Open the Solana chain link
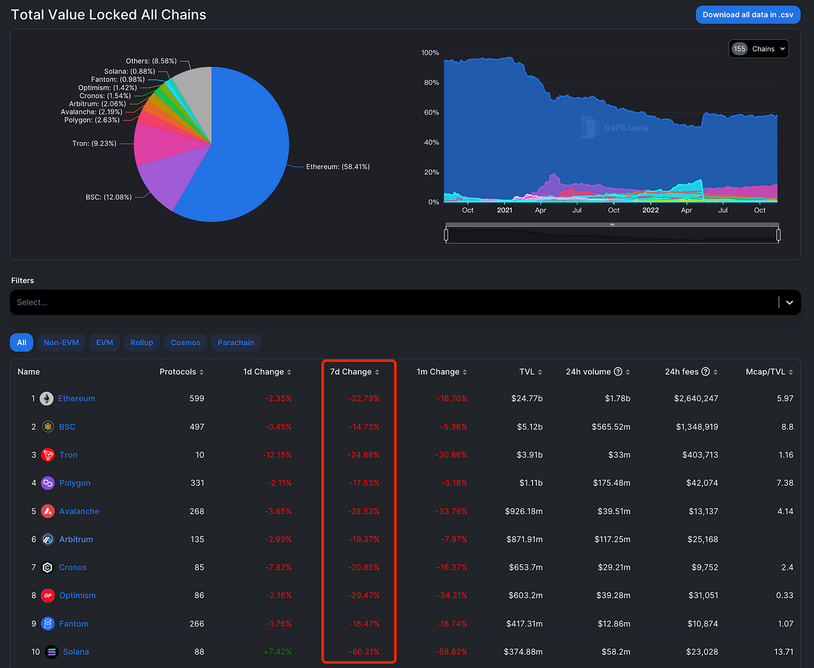Viewport: 814px width, 668px height. [76, 652]
